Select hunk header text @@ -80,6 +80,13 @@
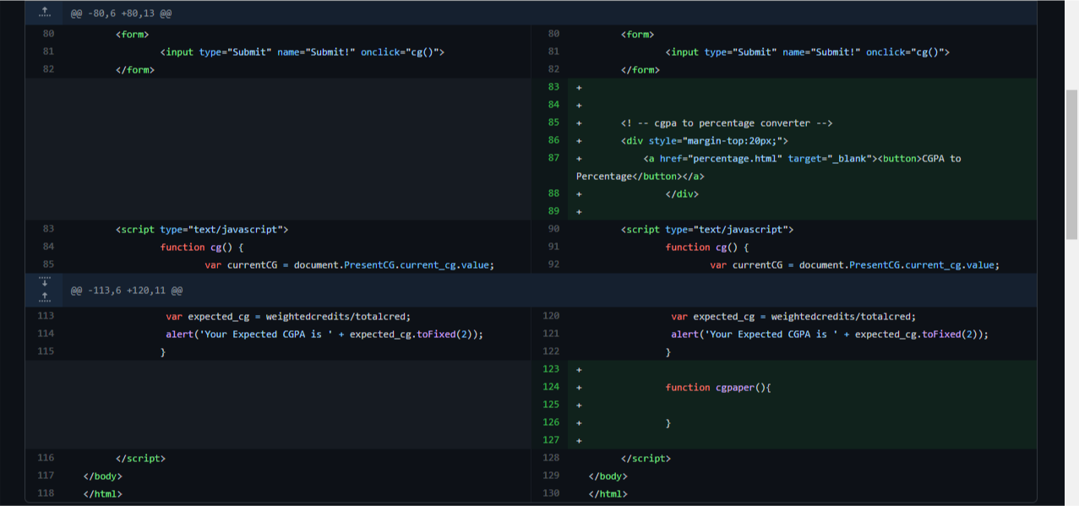Viewport: 1079px width, 506px height. point(122,14)
